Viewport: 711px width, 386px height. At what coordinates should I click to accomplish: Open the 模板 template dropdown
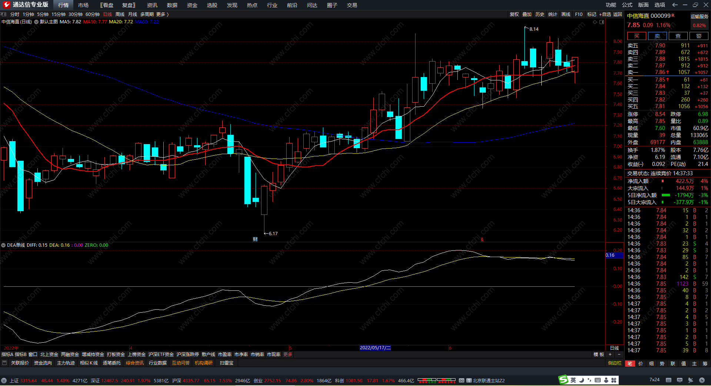599,355
